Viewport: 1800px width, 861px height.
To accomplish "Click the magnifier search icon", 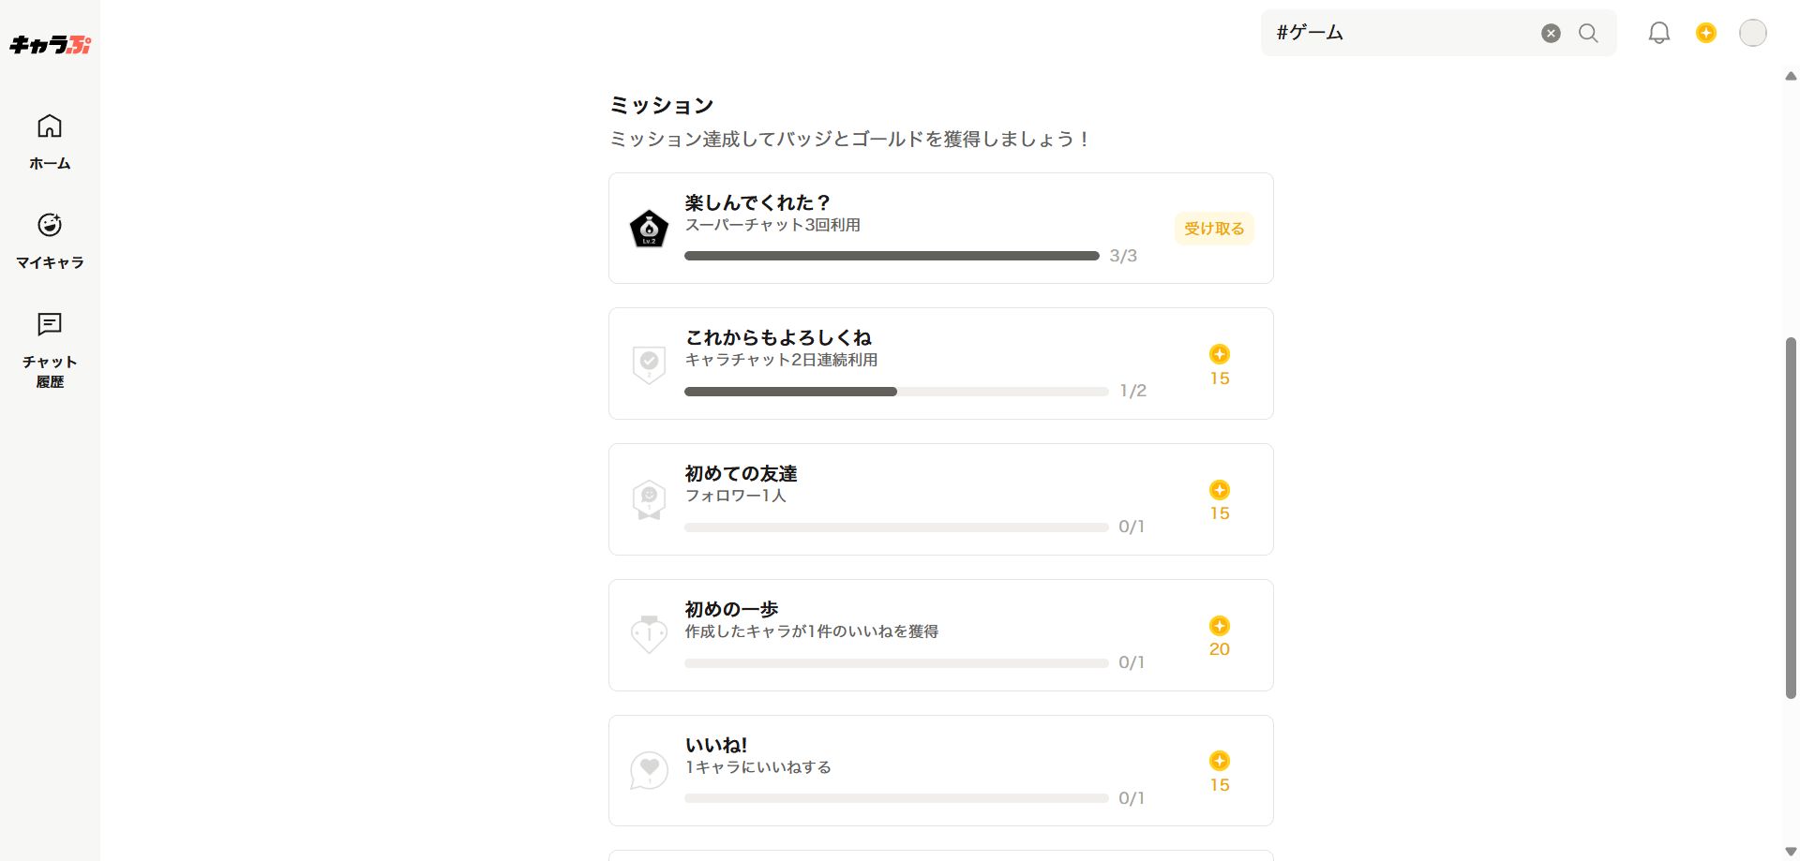I will point(1588,34).
